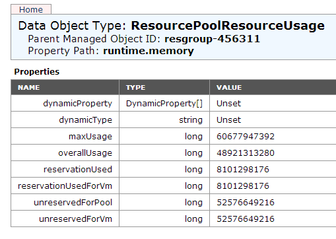Select the ResourcePoolResourceUsage type heading
The height and width of the screenshot is (239, 336).
pos(228,26)
